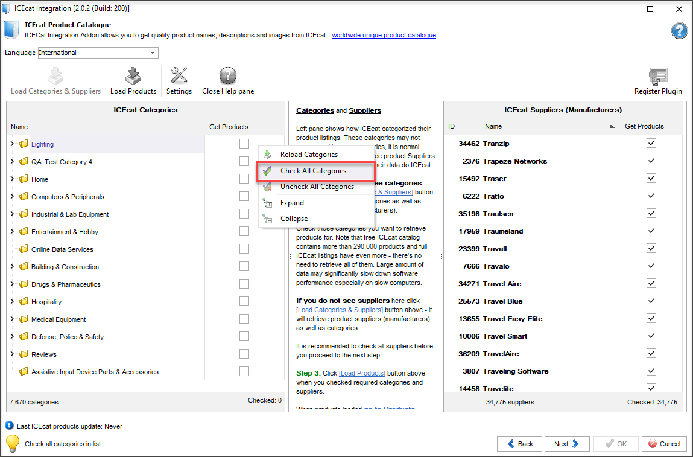
Task: Expand the Industrial & Lab Equipment node
Action: point(12,214)
